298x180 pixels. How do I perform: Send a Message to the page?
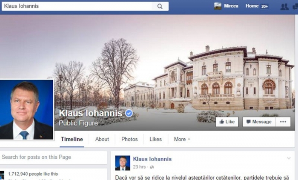pos(259,122)
